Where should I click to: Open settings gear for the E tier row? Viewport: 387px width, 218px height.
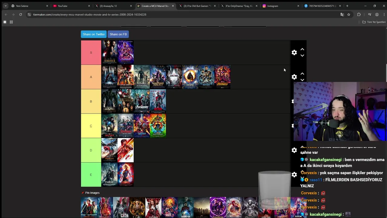(294, 175)
